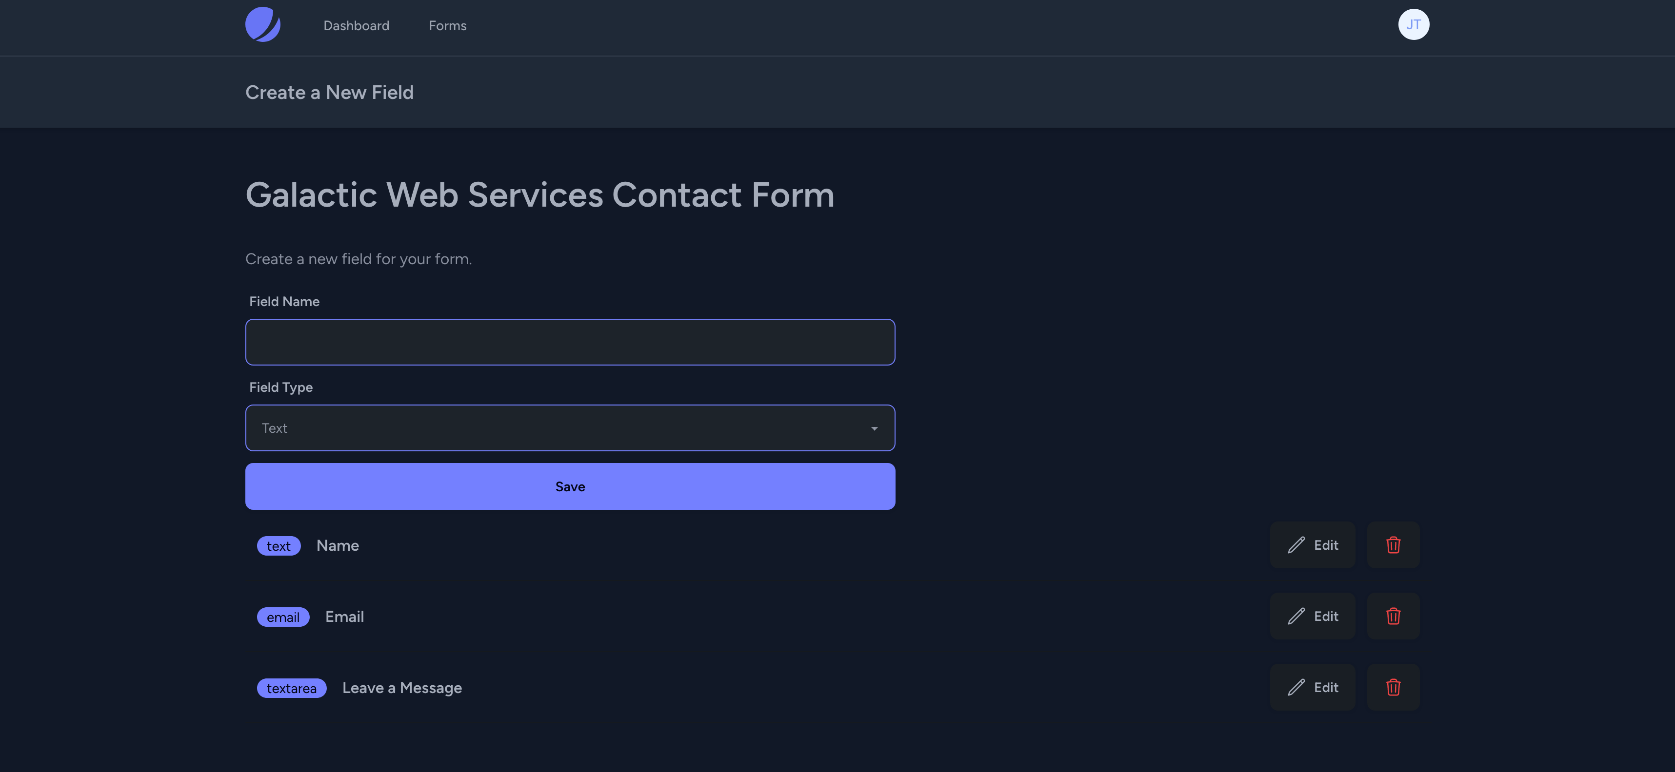Open the Forms nav item
Image resolution: width=1675 pixels, height=772 pixels.
447,25
